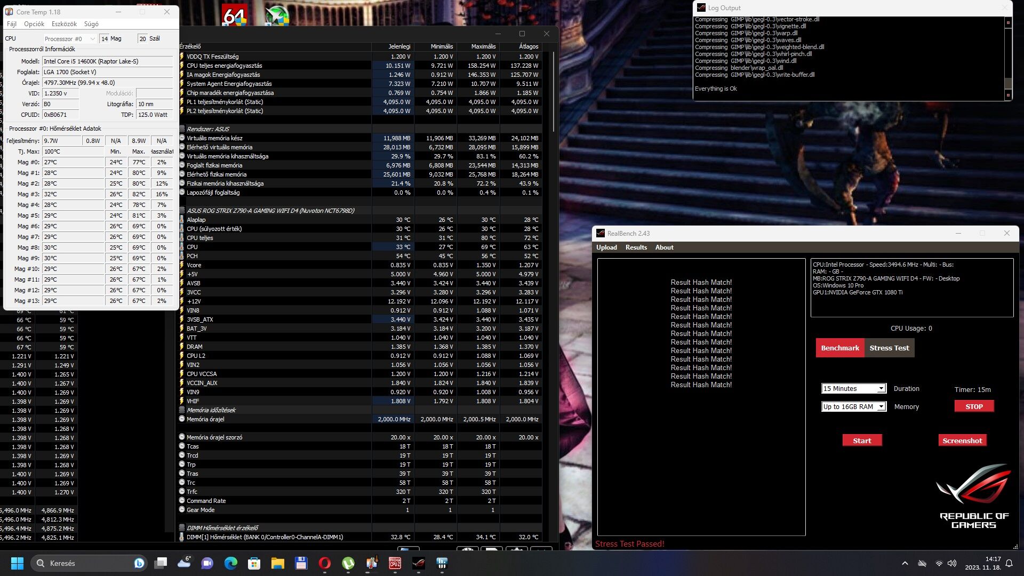Click the Log Output window icon
The width and height of the screenshot is (1024, 576).
pyautogui.click(x=701, y=8)
